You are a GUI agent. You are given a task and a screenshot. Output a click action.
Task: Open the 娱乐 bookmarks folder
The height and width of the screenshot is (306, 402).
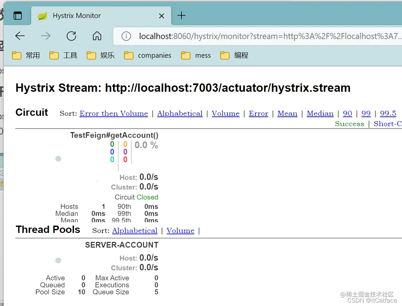pos(101,55)
